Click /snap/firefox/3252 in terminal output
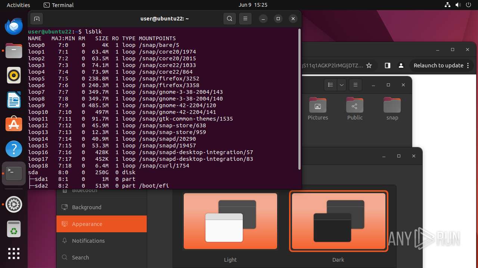This screenshot has width=478, height=268. 169,79
